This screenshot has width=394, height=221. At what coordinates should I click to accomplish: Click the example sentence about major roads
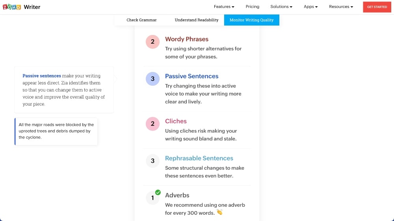[x=56, y=131]
